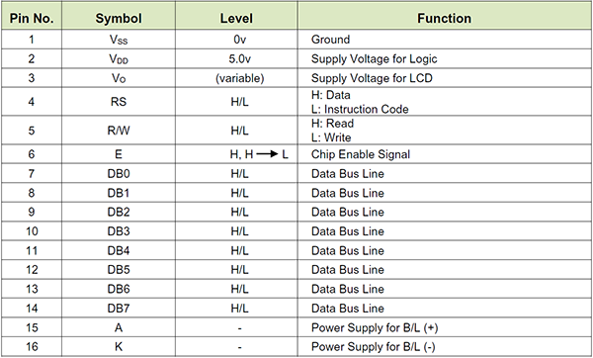Screen dimensions: 593x358
Task: Select Power Supply for B/L (+) text
Action: click(x=375, y=327)
